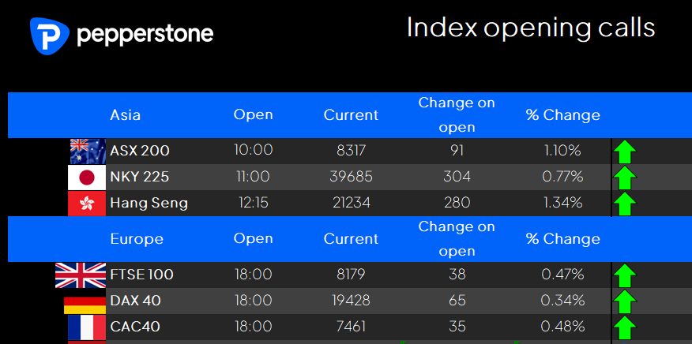
Task: Select the NKY 225 current value 39685
Action: (x=352, y=177)
